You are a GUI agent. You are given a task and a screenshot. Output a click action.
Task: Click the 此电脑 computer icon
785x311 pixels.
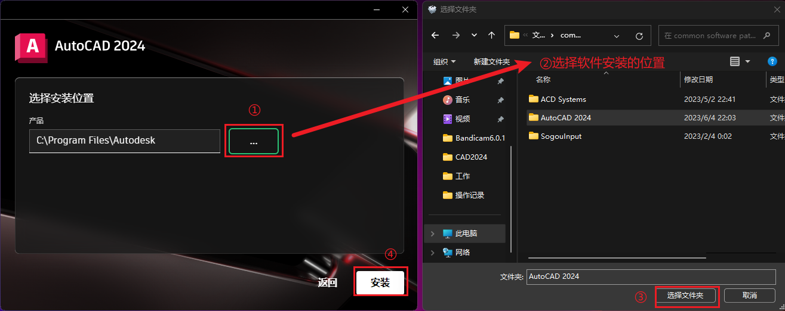[448, 234]
